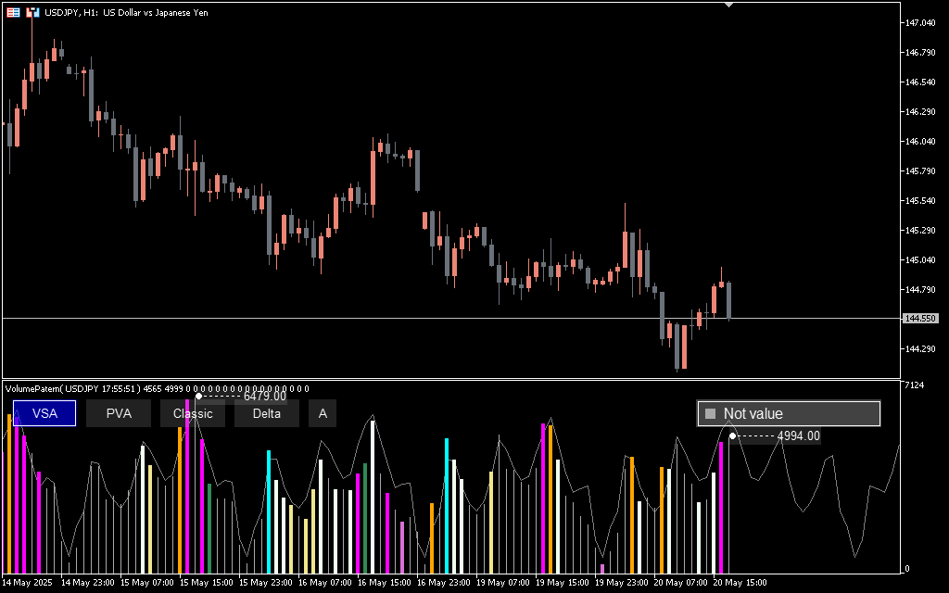Click the 4994.00 volume value label
Viewport: 949px width, 593px height.
[798, 435]
